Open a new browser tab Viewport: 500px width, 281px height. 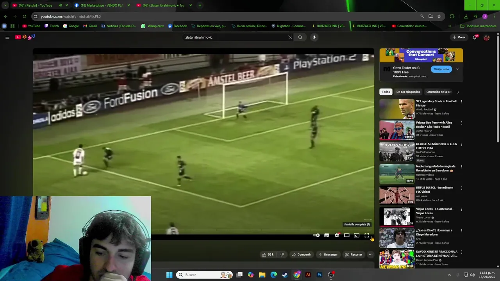pos(200,5)
